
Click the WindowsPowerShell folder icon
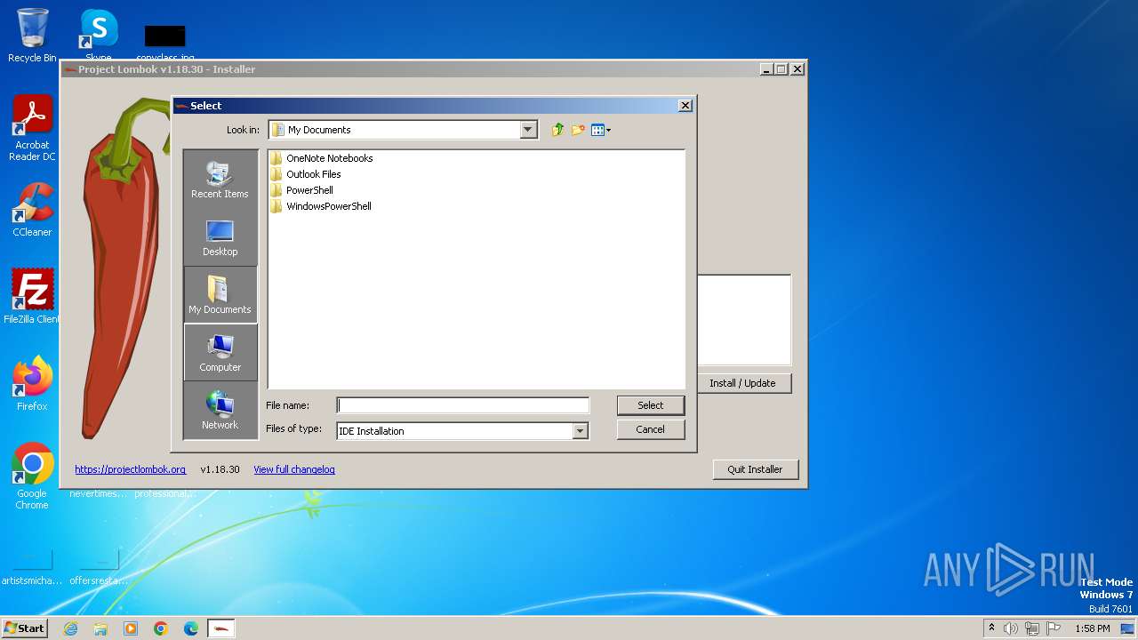[276, 206]
